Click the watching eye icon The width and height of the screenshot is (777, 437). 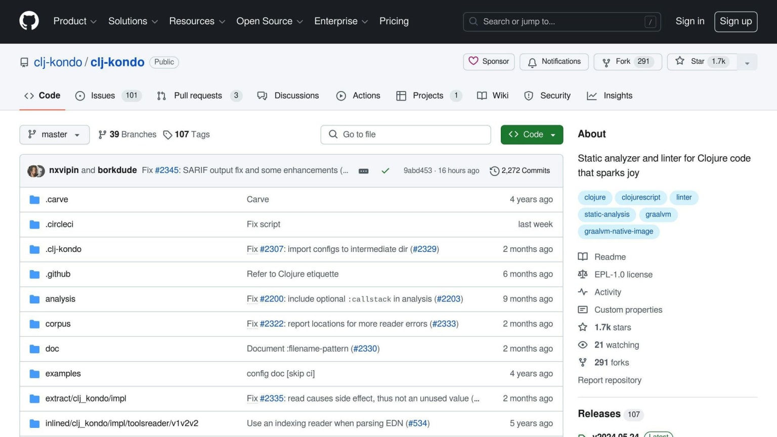(x=583, y=345)
